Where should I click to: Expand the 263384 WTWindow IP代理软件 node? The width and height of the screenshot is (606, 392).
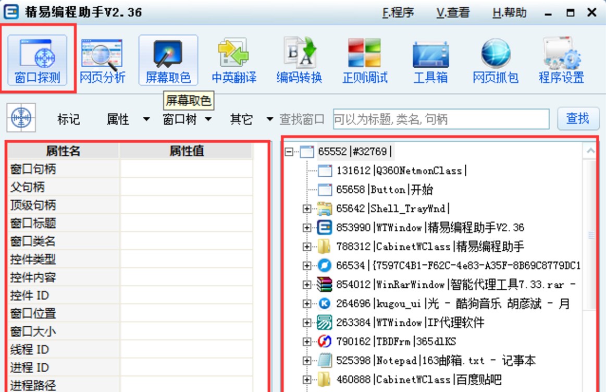tap(307, 323)
